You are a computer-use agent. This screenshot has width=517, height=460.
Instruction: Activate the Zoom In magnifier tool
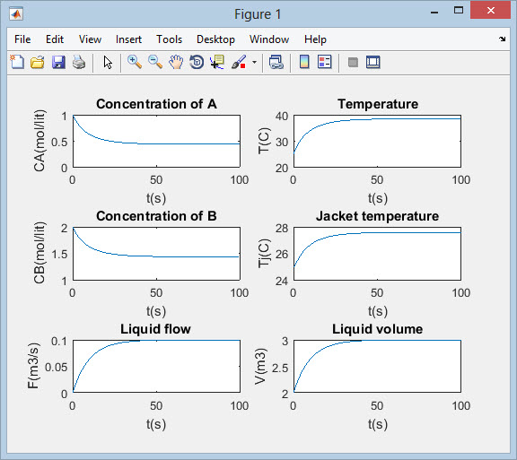tap(135, 62)
